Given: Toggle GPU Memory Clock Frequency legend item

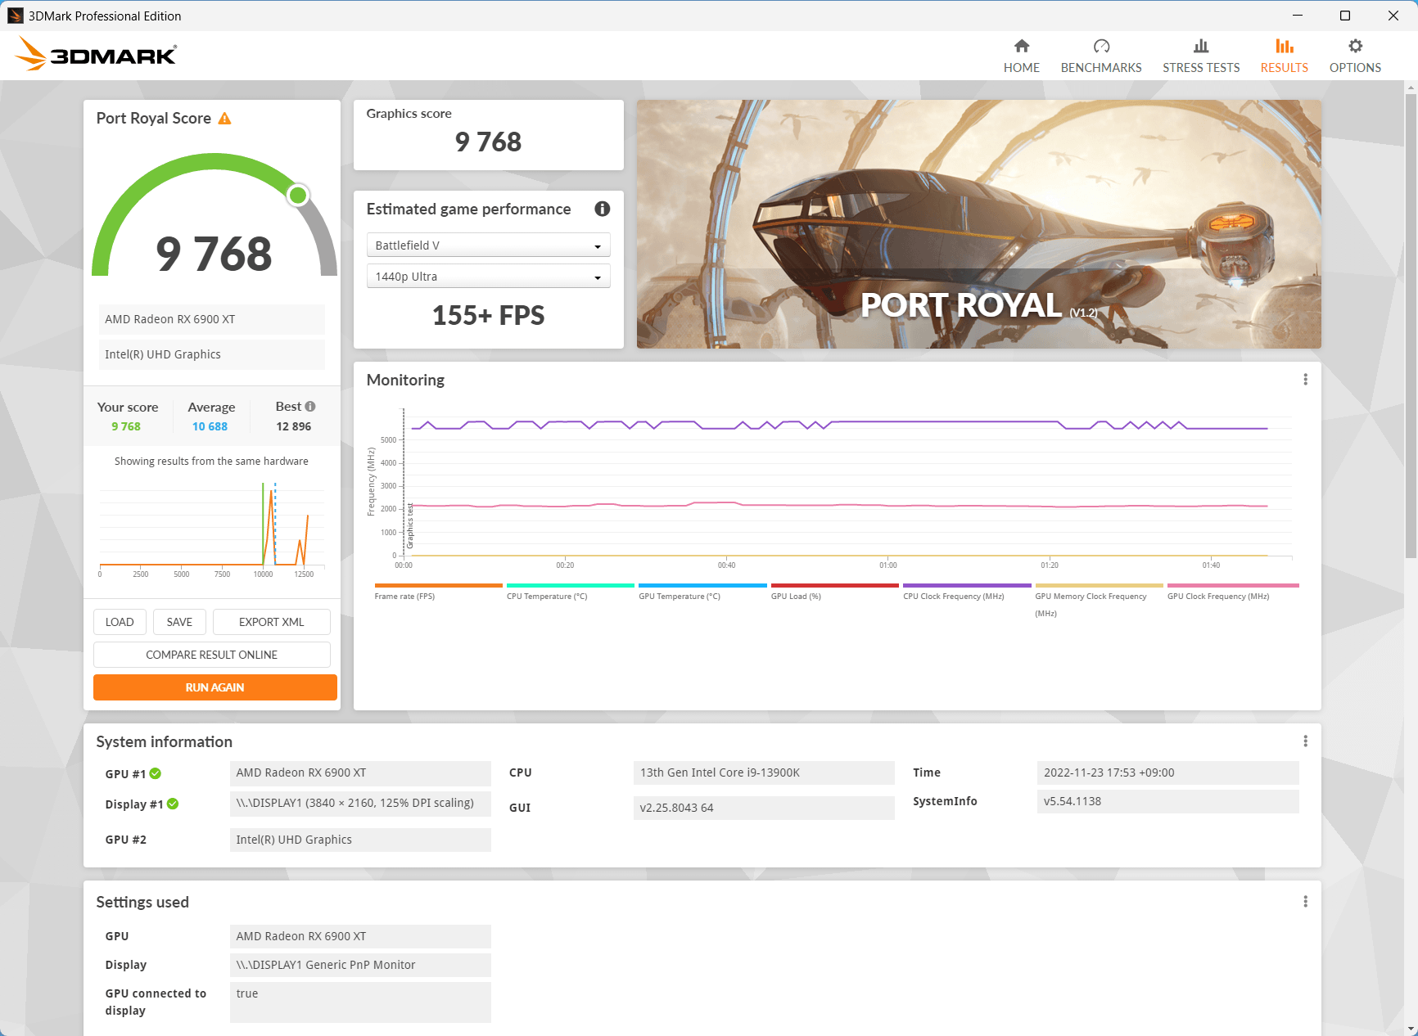Looking at the screenshot, I should (1099, 601).
